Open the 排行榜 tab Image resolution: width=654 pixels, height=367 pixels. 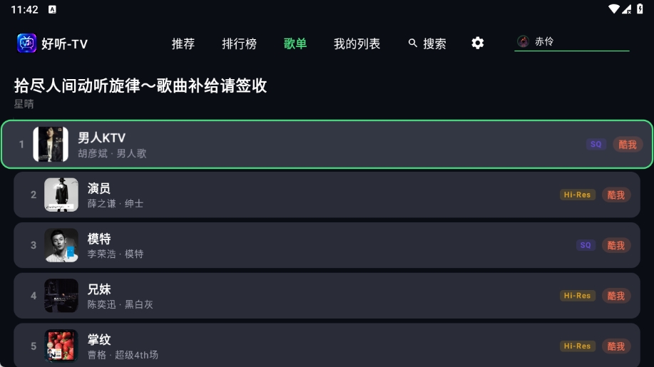tap(239, 43)
